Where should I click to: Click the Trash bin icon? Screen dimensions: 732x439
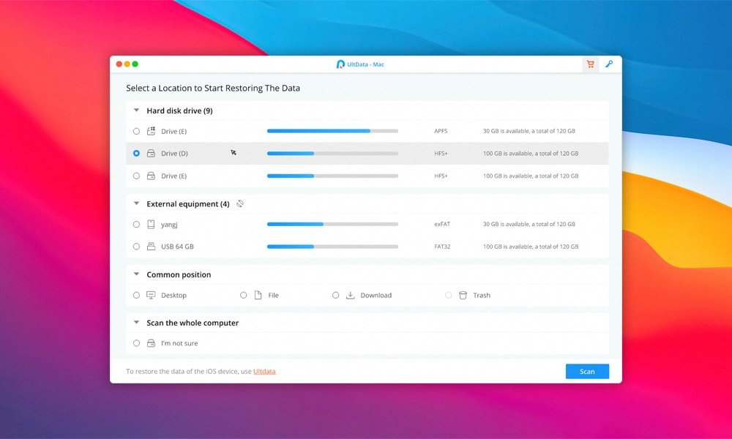point(463,295)
